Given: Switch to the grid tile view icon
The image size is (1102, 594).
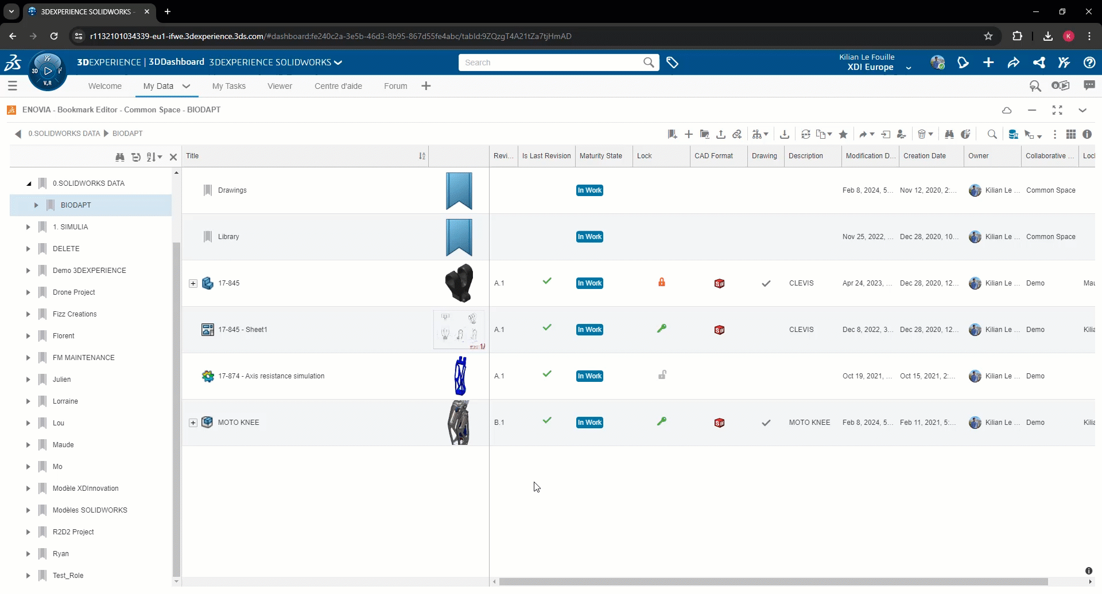Looking at the screenshot, I should tap(1071, 134).
